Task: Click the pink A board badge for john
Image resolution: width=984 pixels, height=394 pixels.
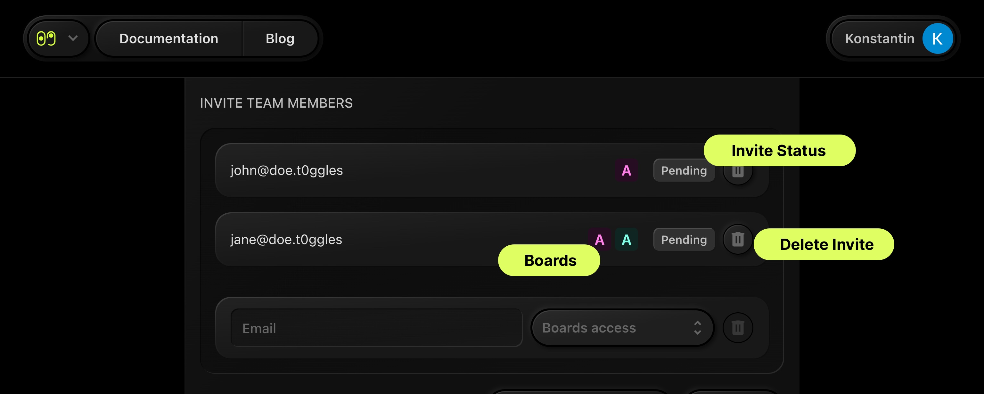Action: (x=626, y=170)
